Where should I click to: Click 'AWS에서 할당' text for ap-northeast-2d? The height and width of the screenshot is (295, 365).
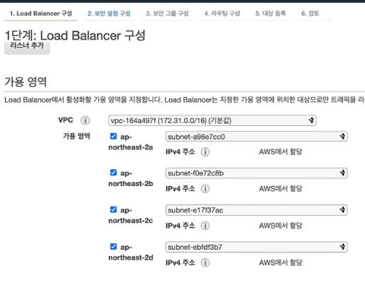click(280, 262)
